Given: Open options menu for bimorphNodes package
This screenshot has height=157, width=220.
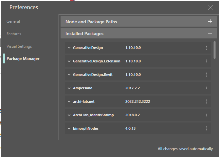Looking at the screenshot, I should coord(207,128).
